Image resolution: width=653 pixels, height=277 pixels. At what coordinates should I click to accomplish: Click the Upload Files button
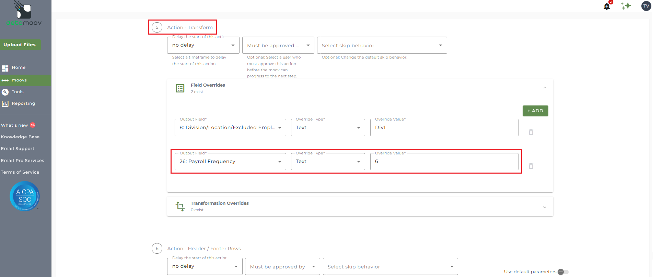click(20, 45)
